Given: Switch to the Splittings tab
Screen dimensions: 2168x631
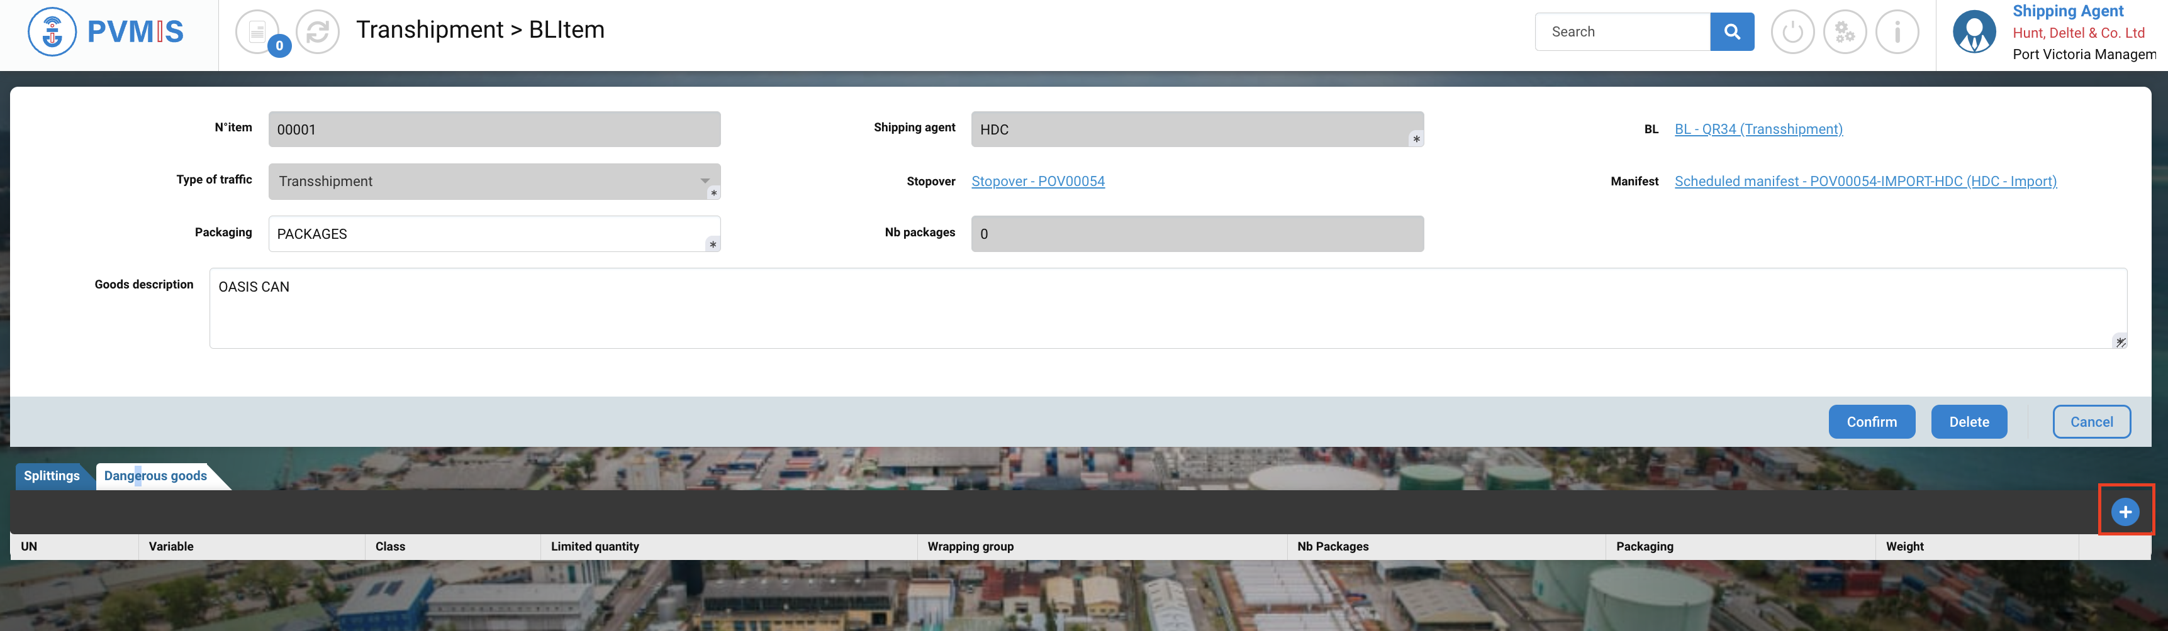Looking at the screenshot, I should 52,476.
